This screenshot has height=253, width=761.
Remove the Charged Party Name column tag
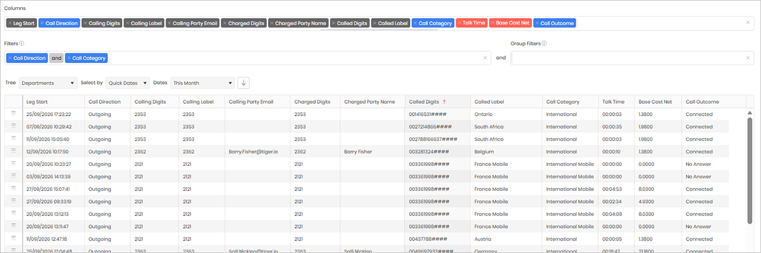(272, 23)
